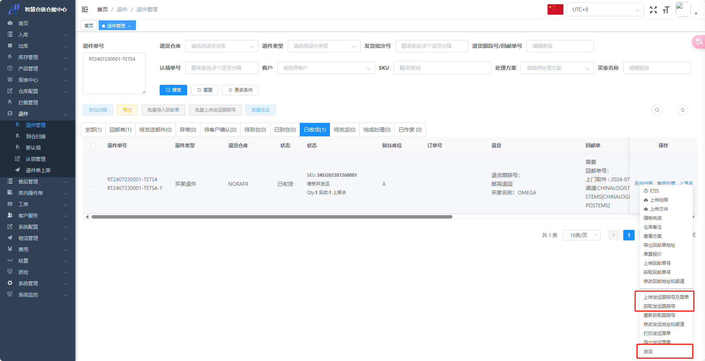The height and width of the screenshot is (361, 705).
Task: Click the pink translate widget icon
Action: point(699,41)
